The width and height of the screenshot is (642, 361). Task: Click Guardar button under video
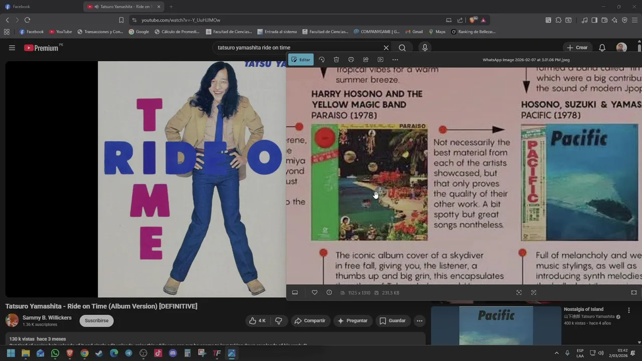393,321
